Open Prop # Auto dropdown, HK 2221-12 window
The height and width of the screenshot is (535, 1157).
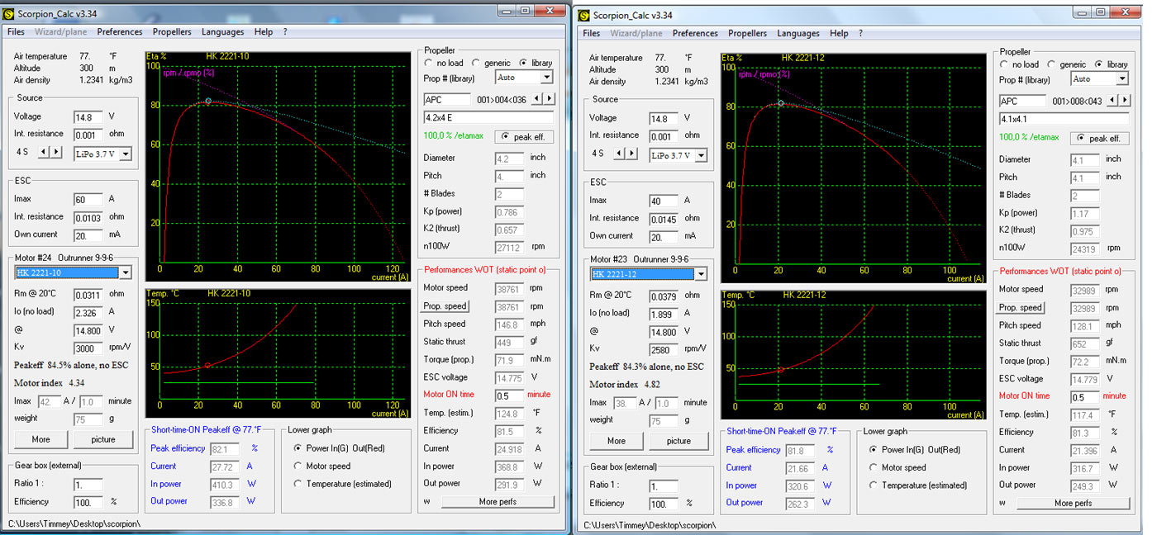(1121, 78)
